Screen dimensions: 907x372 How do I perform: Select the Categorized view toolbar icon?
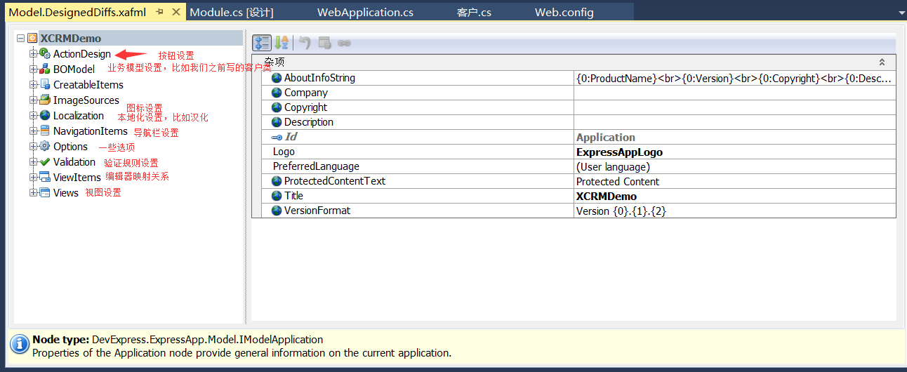tap(262, 43)
